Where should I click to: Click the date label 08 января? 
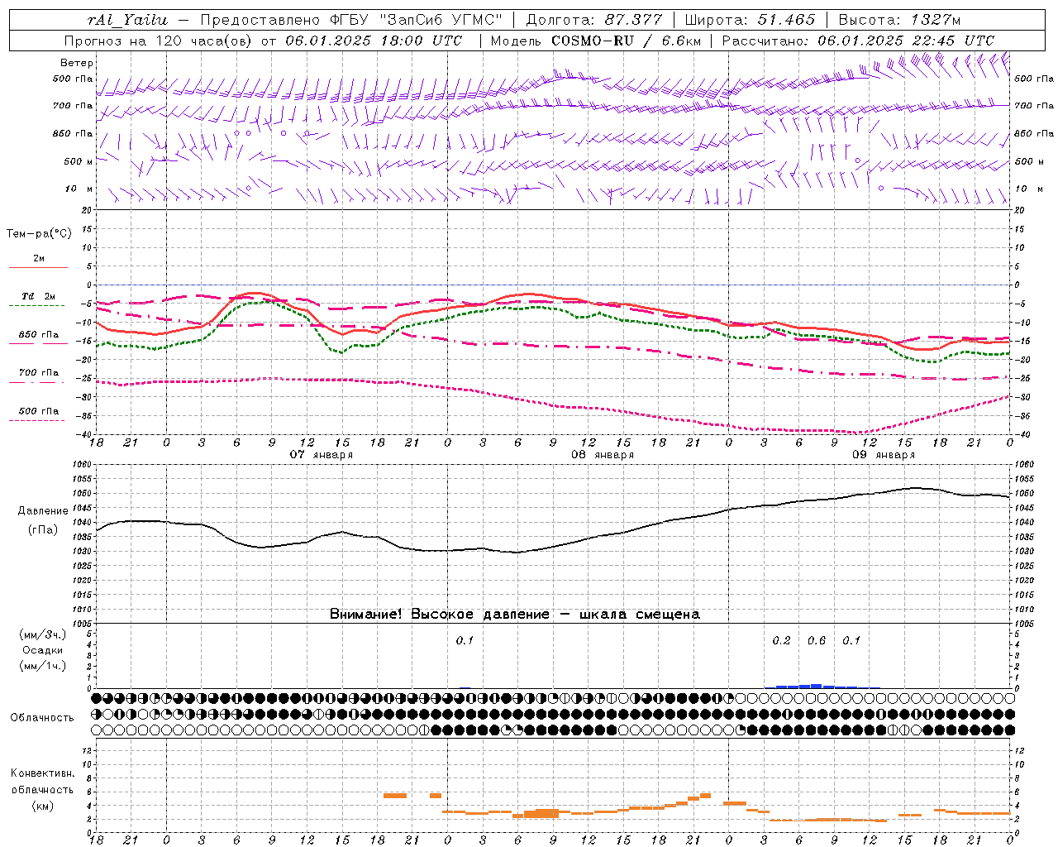(x=603, y=455)
